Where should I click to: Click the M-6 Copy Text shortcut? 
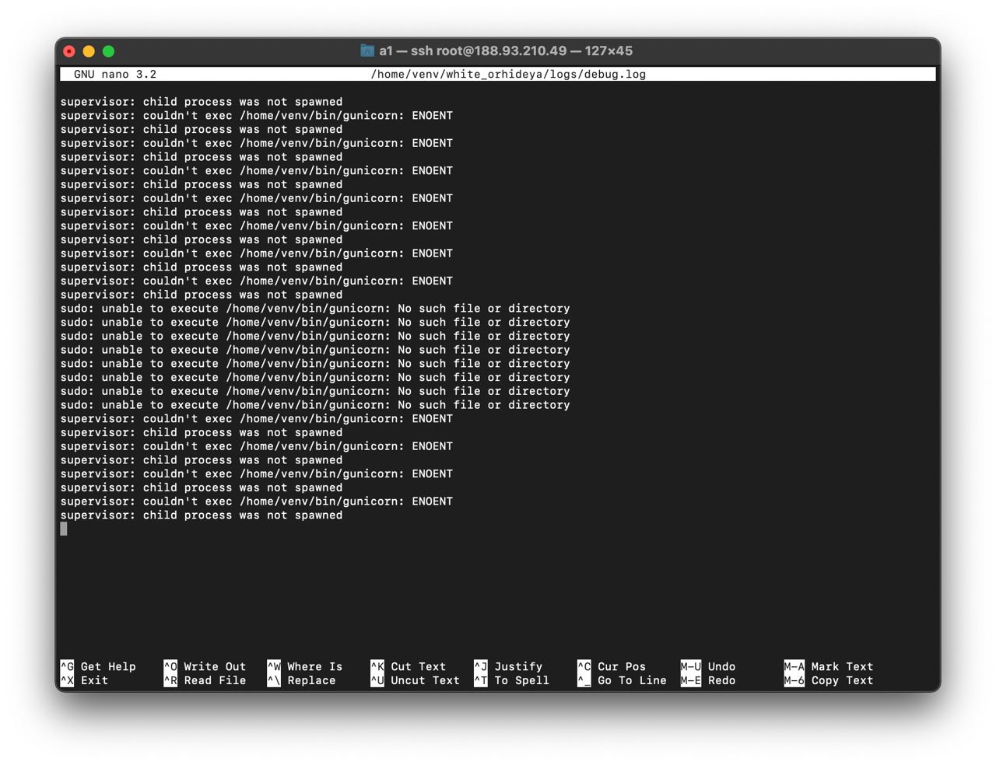tap(829, 681)
